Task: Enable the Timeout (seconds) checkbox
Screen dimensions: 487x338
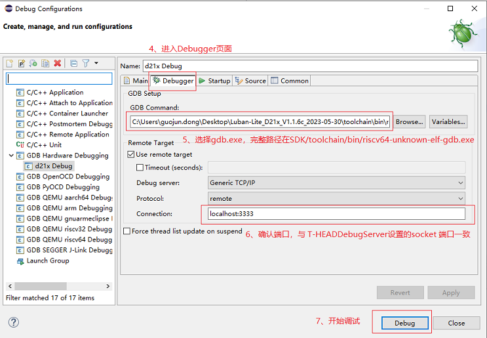Action: (140, 167)
